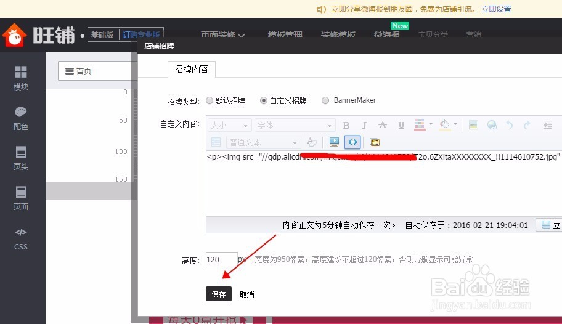Open the 微海报 menu item
The width and height of the screenshot is (562, 324).
pyautogui.click(x=387, y=34)
